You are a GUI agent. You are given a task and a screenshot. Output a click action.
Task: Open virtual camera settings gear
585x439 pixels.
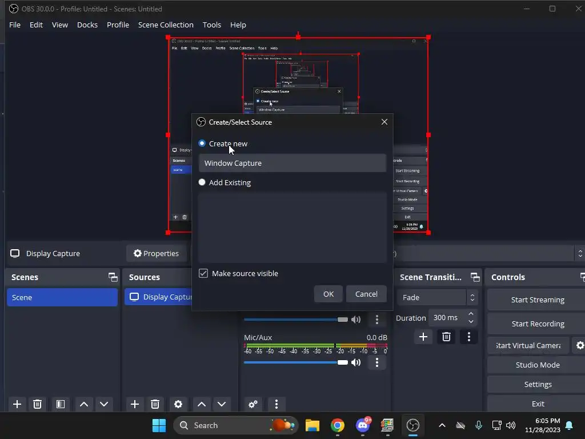(579, 345)
